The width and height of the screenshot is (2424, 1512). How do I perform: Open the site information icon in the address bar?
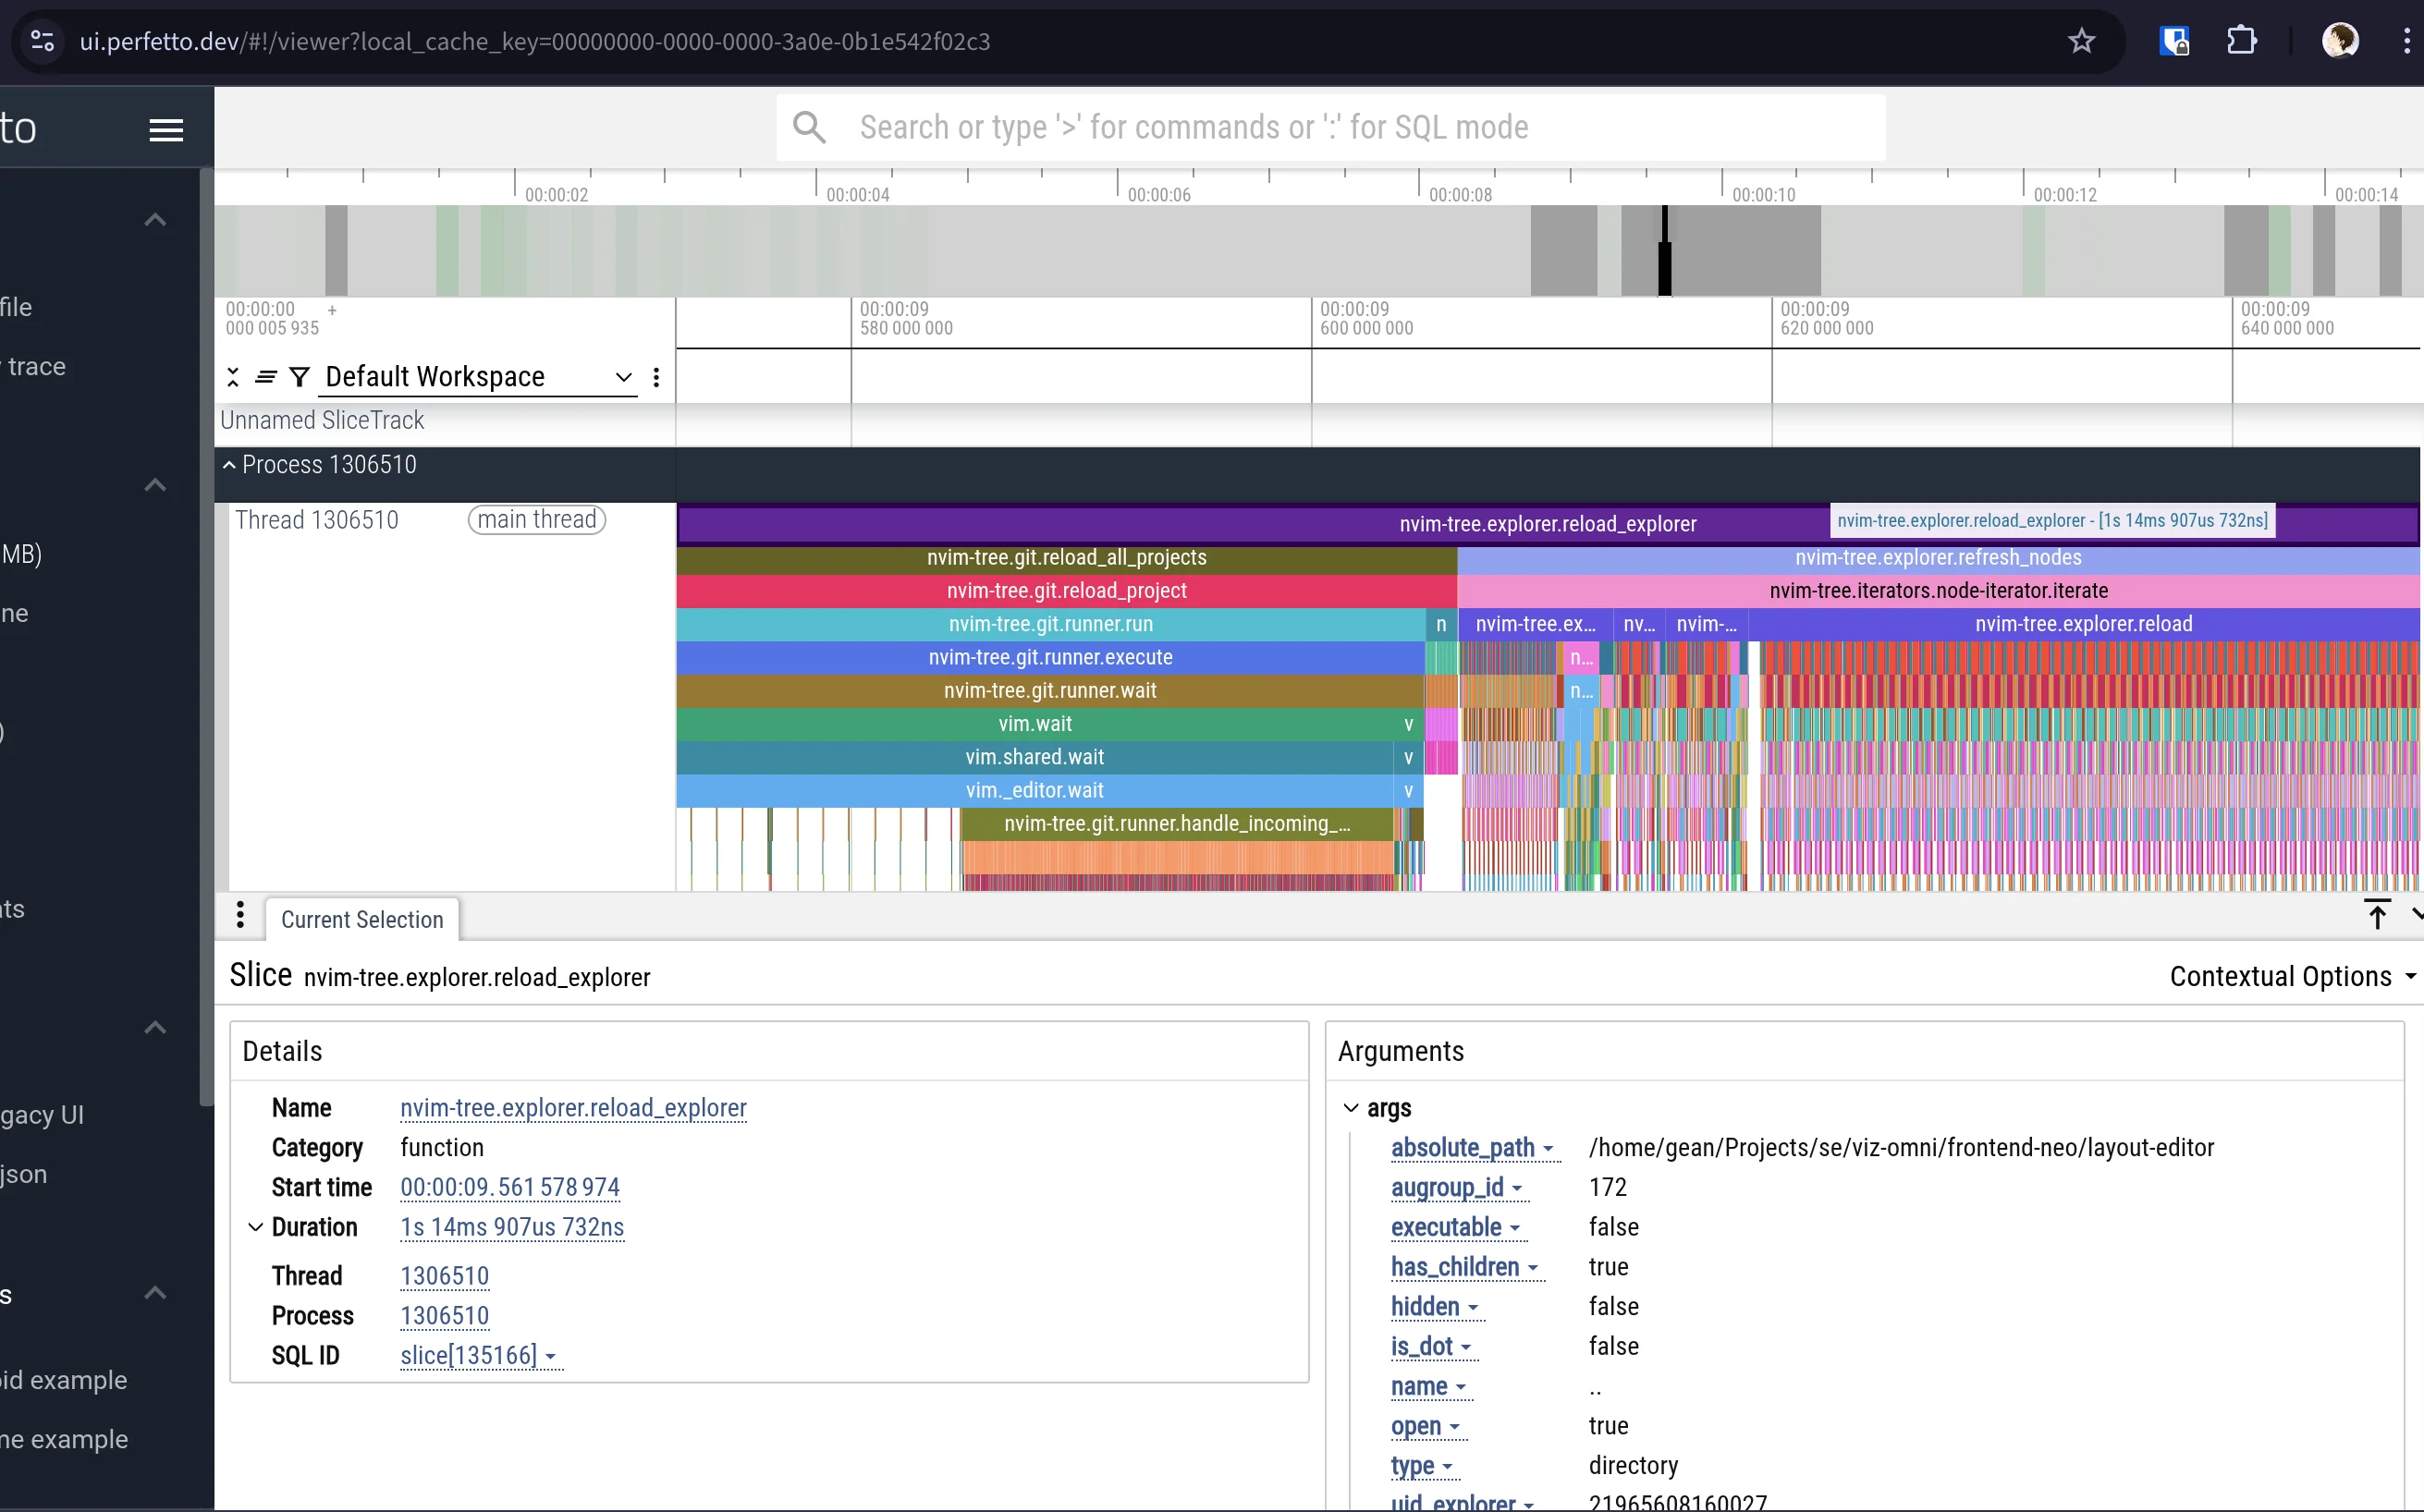point(42,41)
